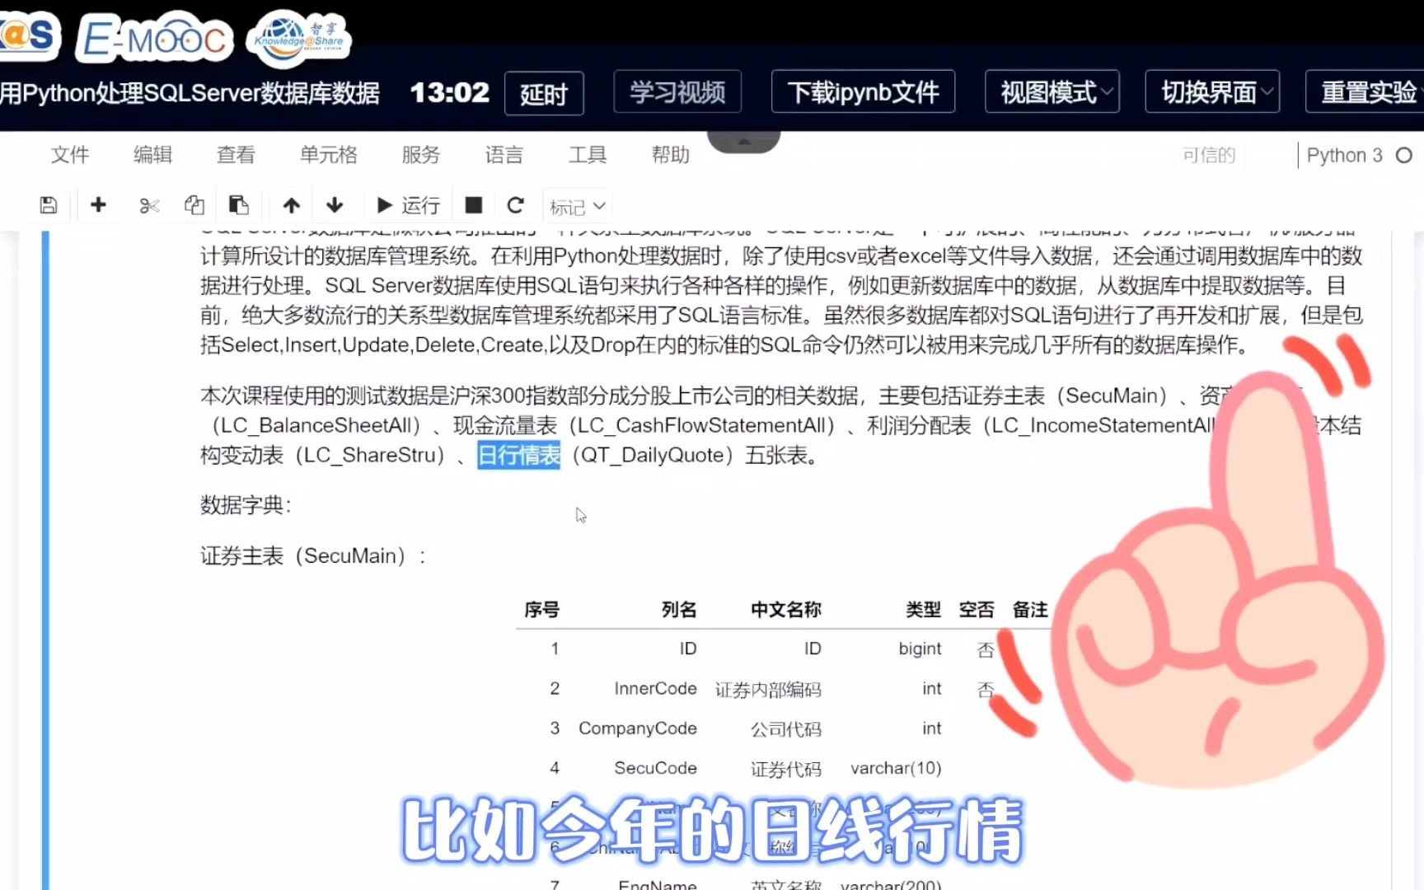Click the Python 3 kernel name
Image resolution: width=1424 pixels, height=890 pixels.
[x=1345, y=155]
